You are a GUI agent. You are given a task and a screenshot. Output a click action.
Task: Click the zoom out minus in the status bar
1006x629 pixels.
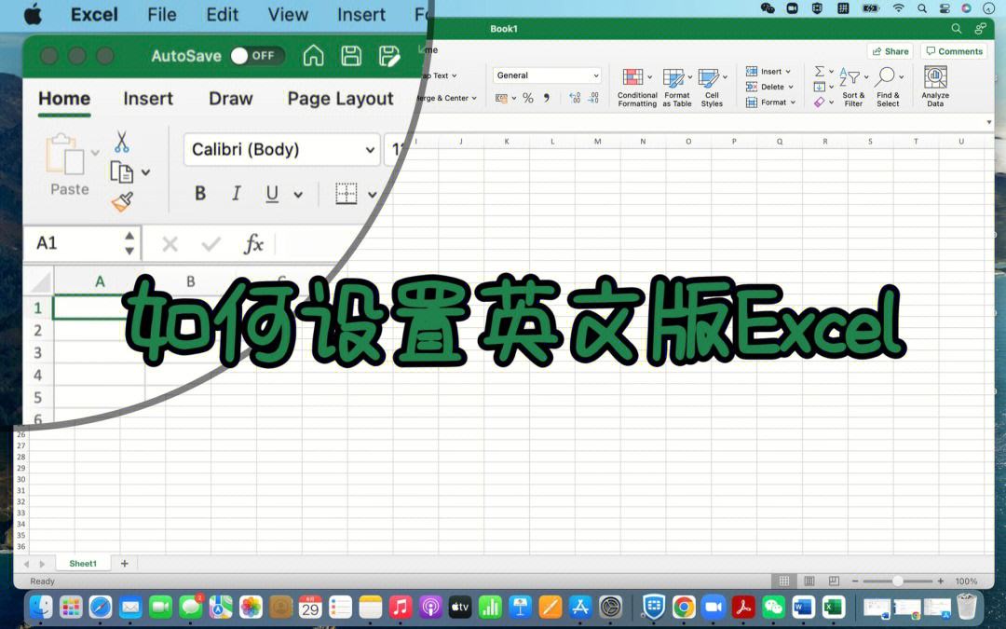tap(855, 581)
